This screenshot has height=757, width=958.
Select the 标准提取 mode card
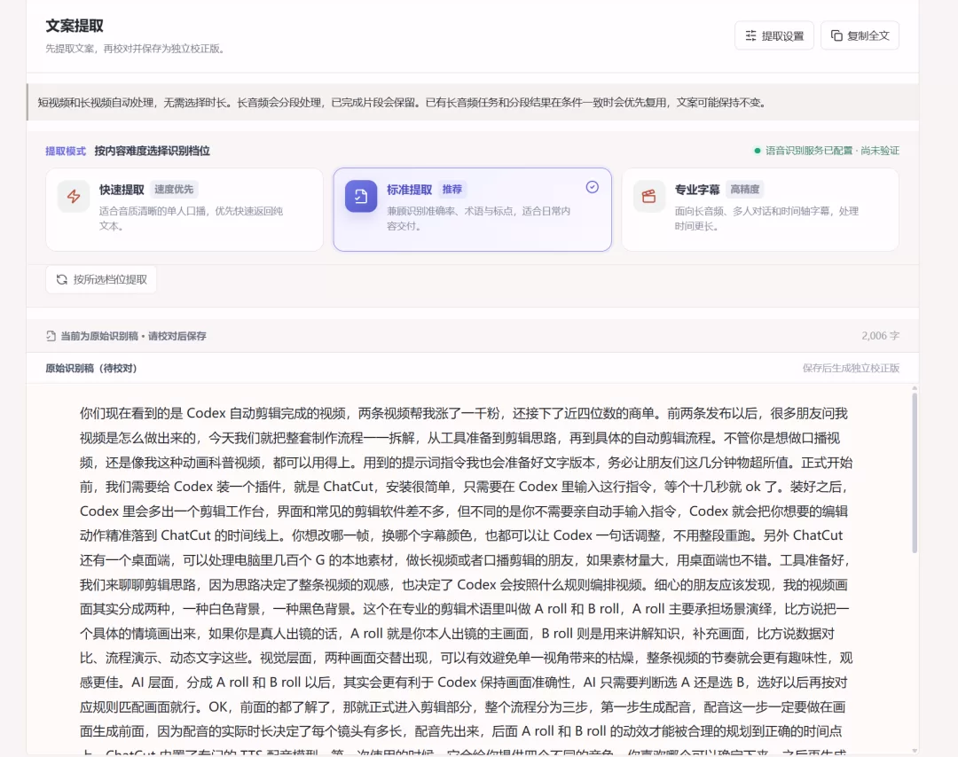tap(472, 209)
